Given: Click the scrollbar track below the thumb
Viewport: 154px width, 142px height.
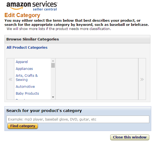Looking at the screenshot, I should click(53, 81).
